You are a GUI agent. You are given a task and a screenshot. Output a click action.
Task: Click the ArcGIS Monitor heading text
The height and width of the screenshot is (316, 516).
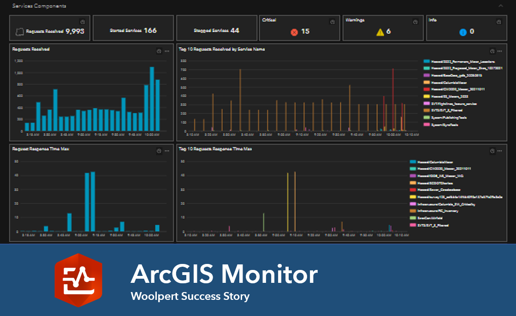pos(225,274)
